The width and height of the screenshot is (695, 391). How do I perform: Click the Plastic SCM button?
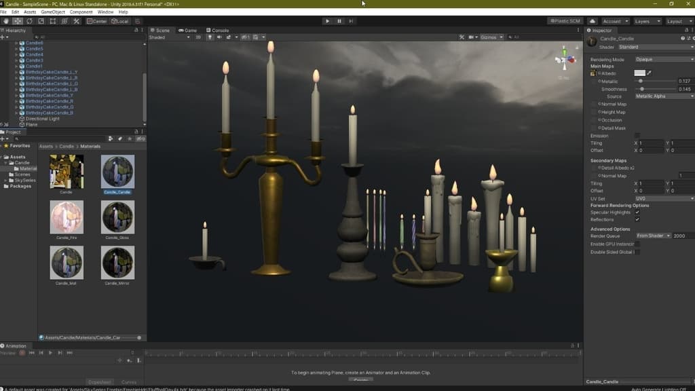[x=566, y=21]
